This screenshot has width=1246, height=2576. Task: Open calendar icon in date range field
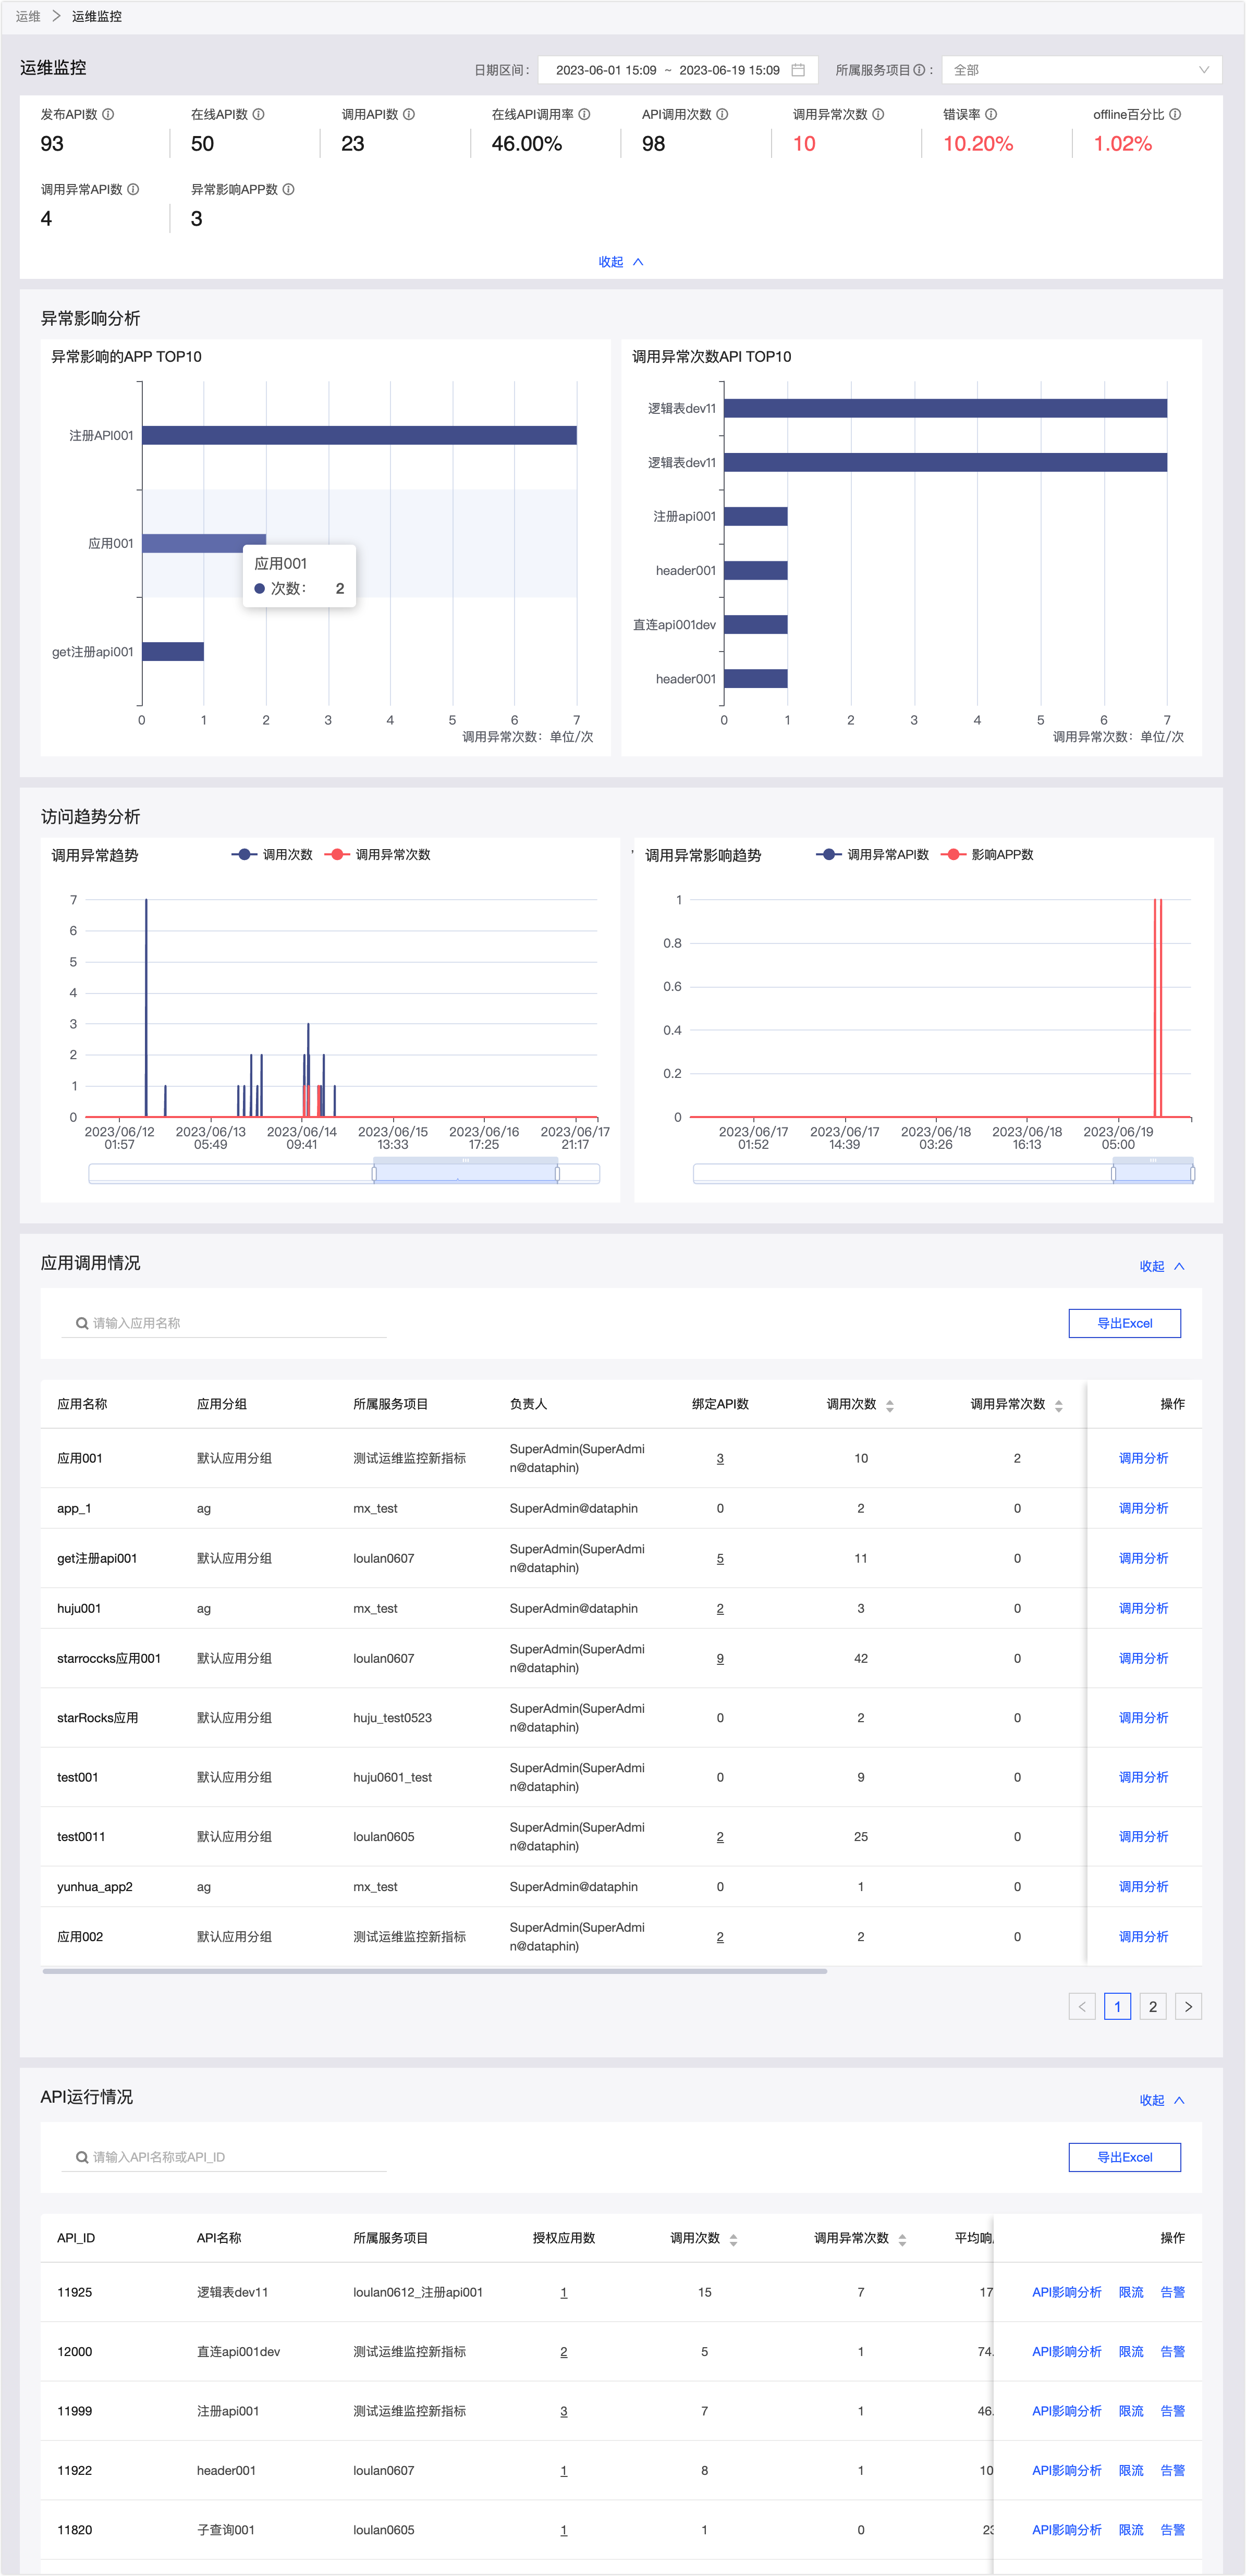798,70
